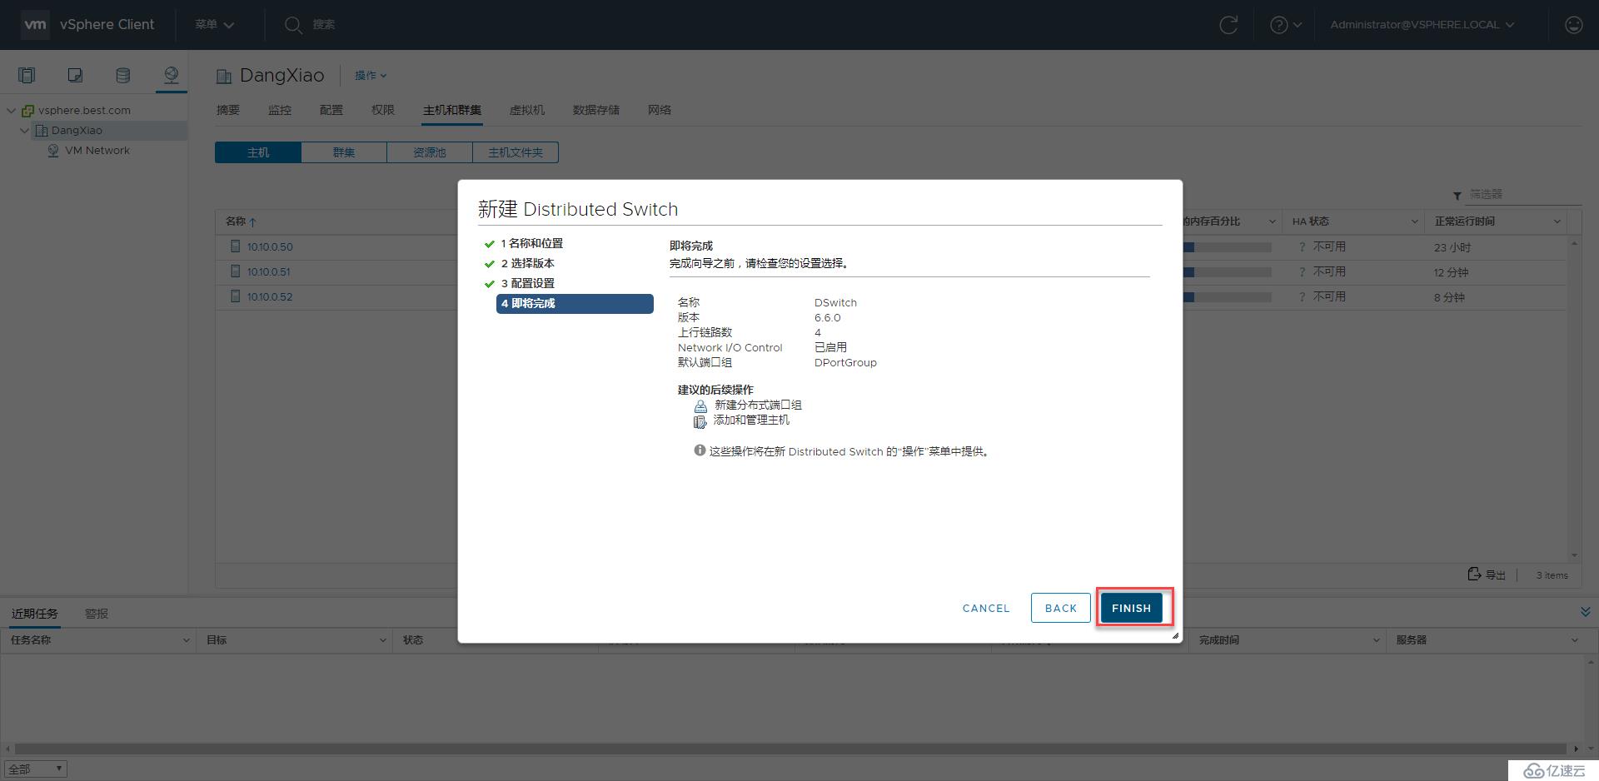Click the search magnifier icon
1599x781 pixels.
pos(292,25)
